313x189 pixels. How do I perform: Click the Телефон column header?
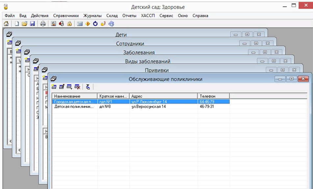point(213,96)
